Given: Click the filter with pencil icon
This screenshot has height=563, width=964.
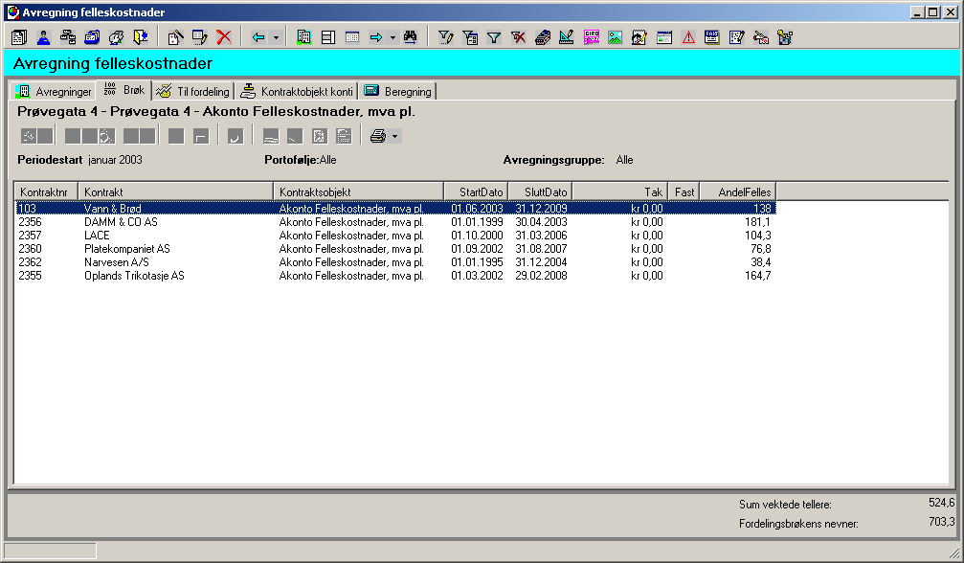Looking at the screenshot, I should click(446, 37).
